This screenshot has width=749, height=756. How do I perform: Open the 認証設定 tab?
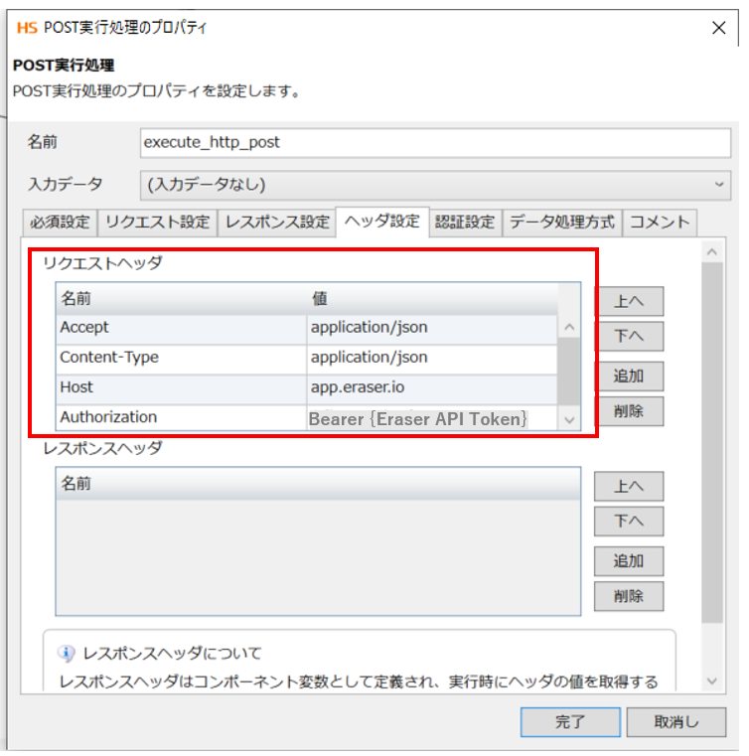465,223
